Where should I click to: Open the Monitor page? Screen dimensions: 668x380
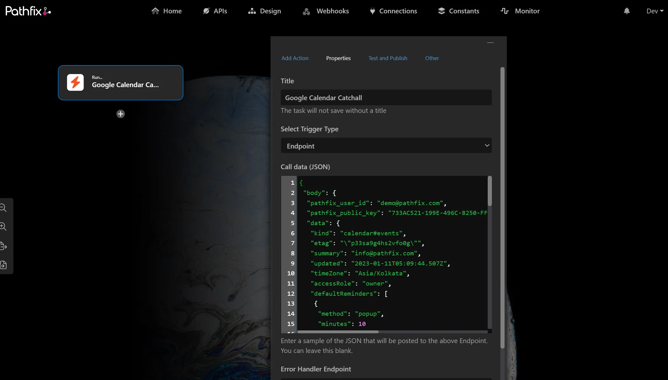pyautogui.click(x=520, y=11)
